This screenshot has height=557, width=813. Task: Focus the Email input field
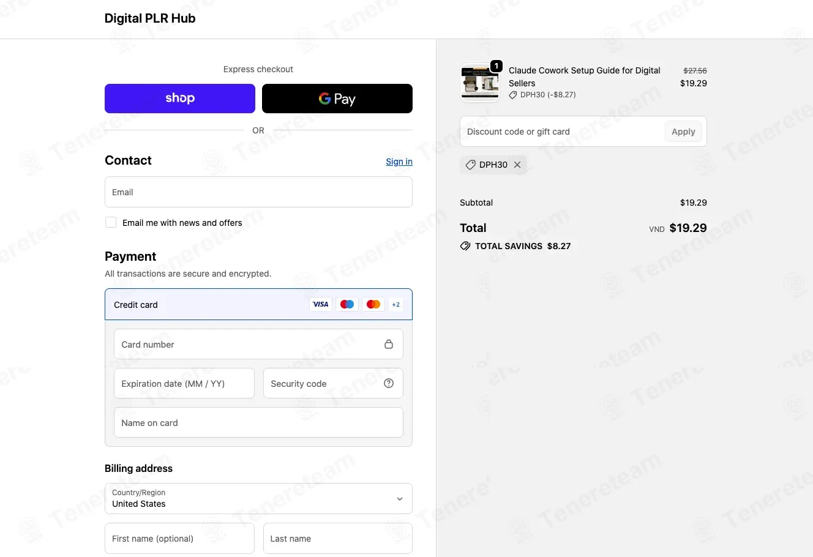(x=258, y=192)
